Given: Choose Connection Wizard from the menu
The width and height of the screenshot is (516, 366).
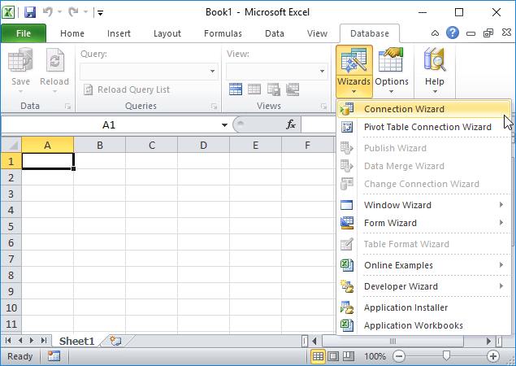Looking at the screenshot, I should tap(424, 109).
